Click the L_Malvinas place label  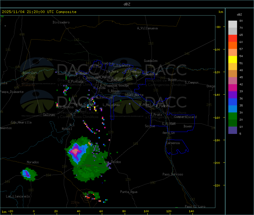111,105
